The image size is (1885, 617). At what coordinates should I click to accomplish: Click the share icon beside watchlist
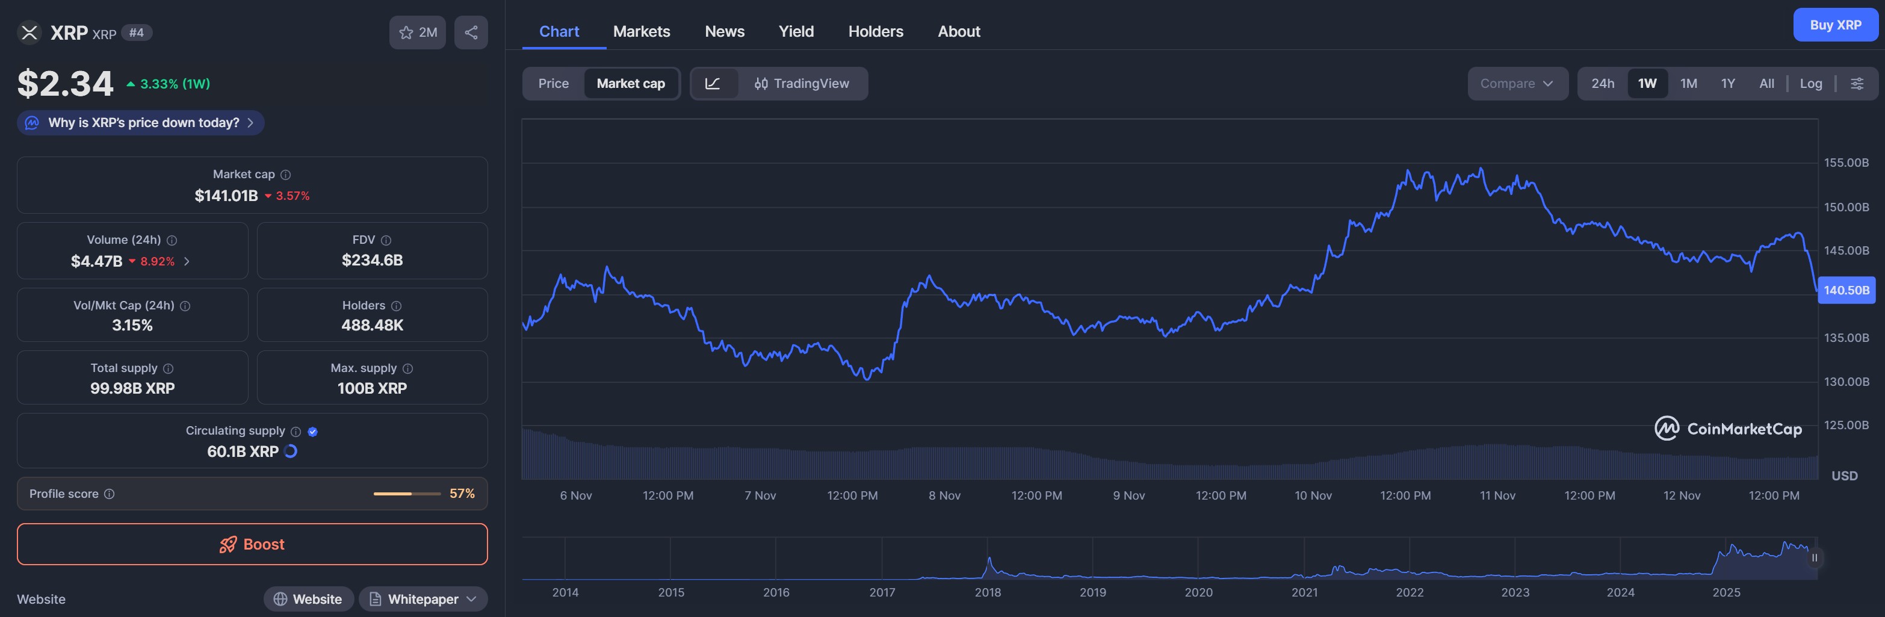pos(471,32)
